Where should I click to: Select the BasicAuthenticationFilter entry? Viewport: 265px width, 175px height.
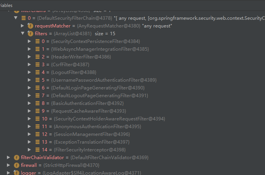click(87, 103)
